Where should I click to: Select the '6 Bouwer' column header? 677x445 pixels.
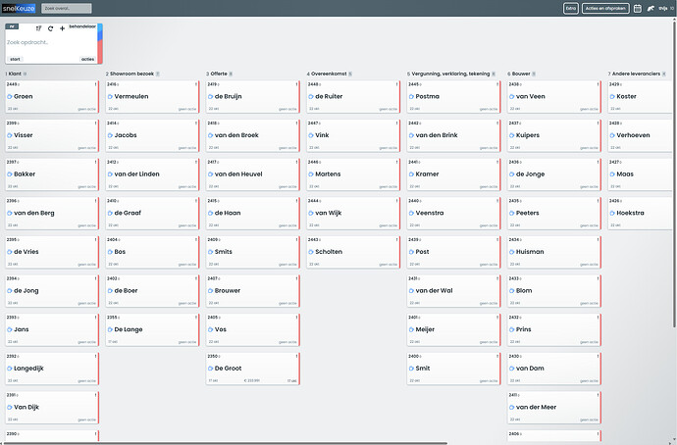point(519,74)
